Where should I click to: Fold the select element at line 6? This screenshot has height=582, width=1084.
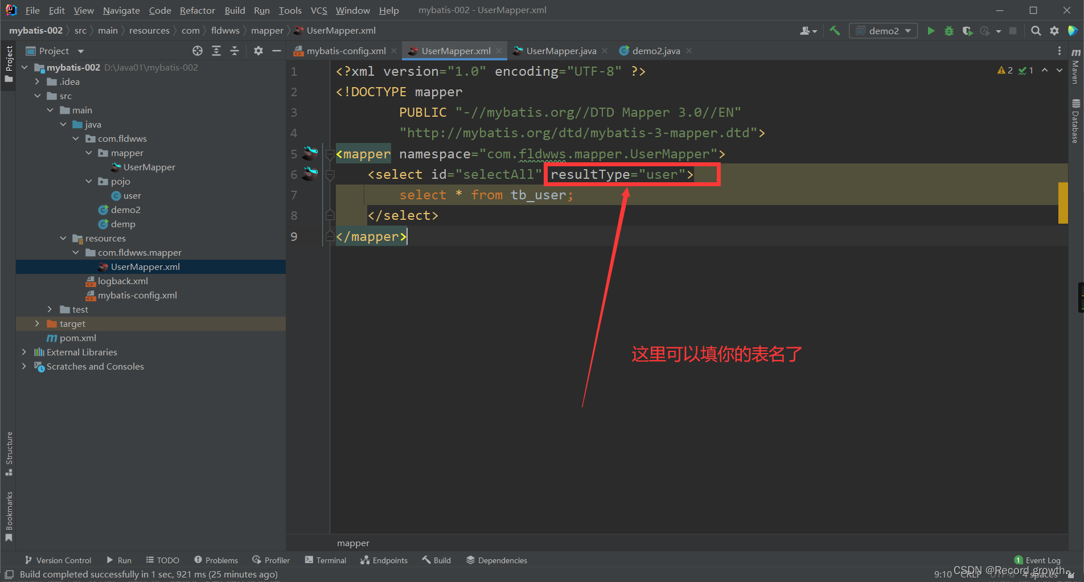coord(330,174)
